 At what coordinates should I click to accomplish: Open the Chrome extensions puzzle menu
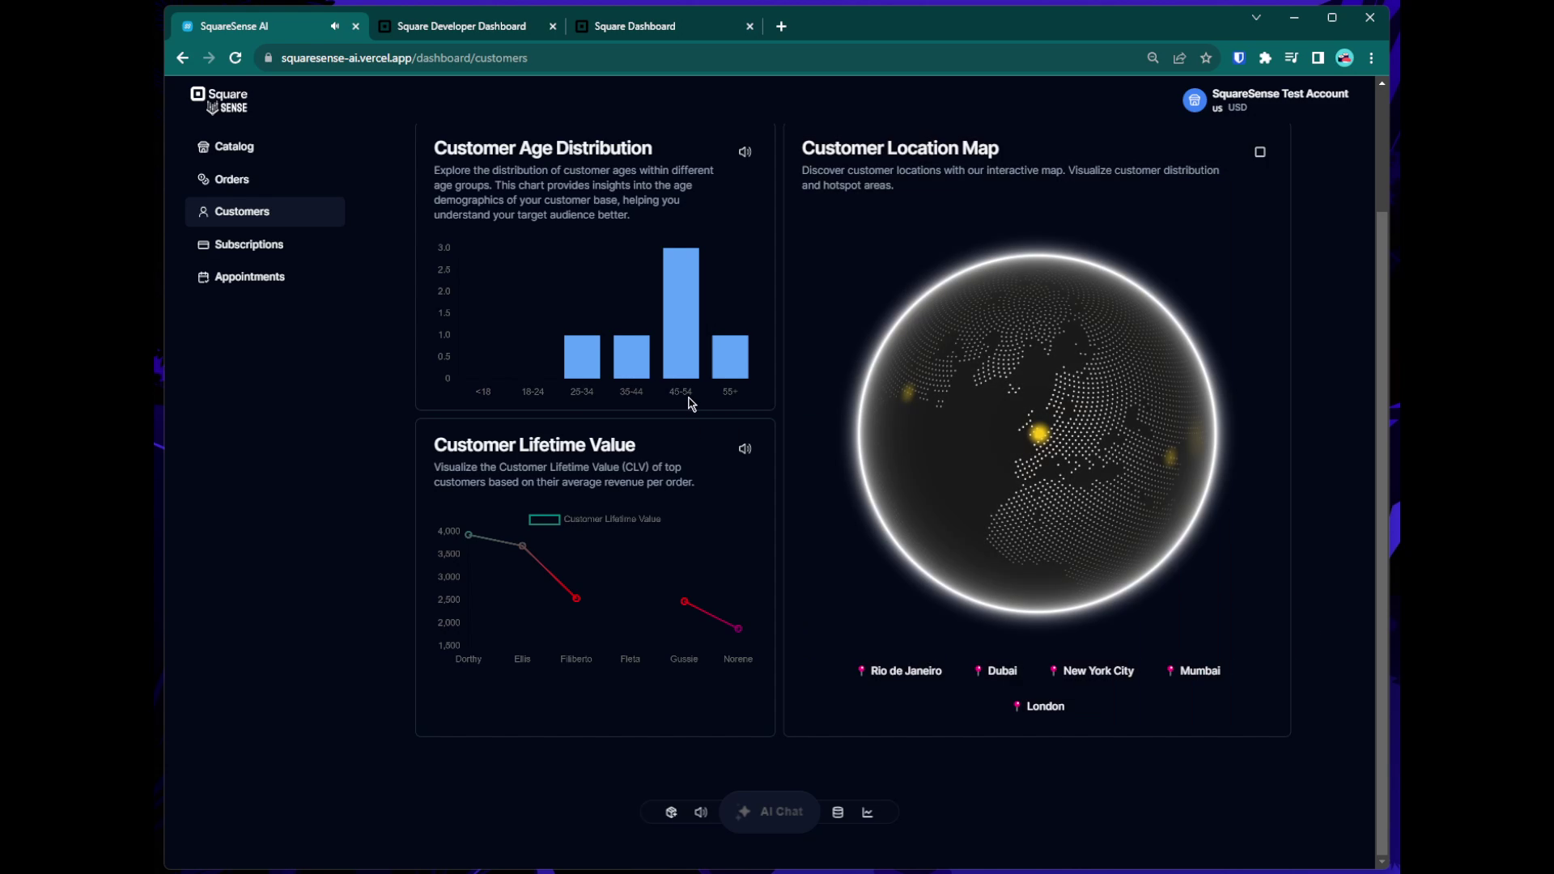tap(1265, 58)
